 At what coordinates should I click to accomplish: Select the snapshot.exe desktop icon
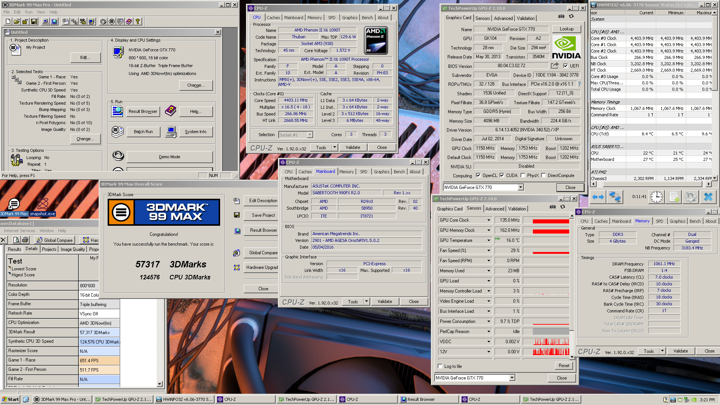(42, 207)
